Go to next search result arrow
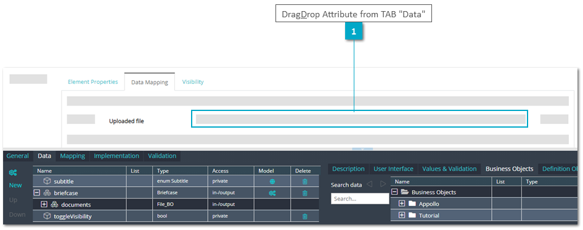Screen dimensions: 583x230 [x=383, y=184]
